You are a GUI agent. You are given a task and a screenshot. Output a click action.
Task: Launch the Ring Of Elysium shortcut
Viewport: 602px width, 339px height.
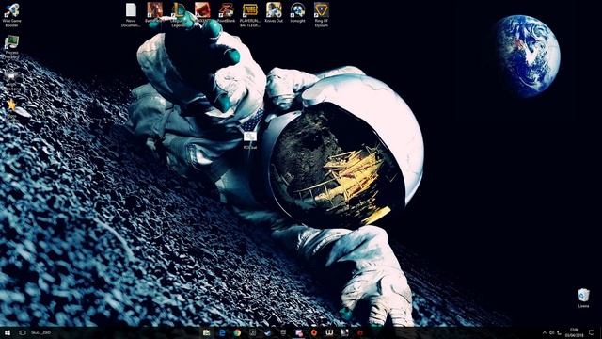pos(322,15)
